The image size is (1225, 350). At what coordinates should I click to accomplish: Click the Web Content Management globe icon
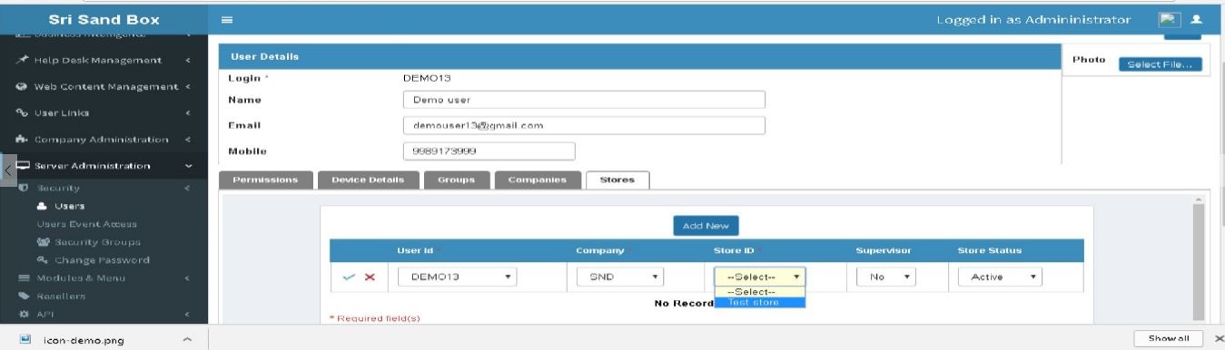click(22, 86)
